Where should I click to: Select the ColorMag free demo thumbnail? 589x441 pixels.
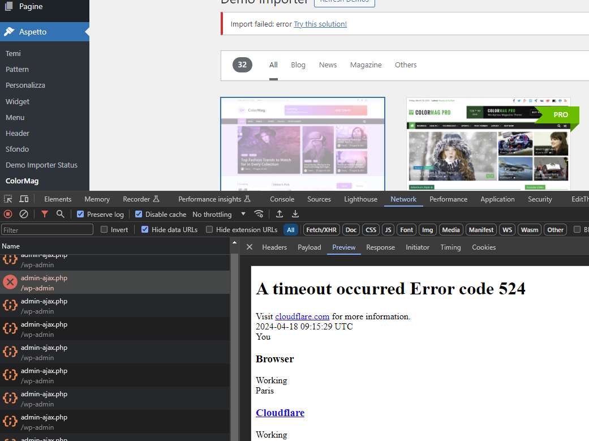coord(303,144)
